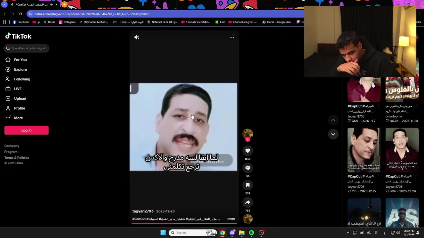Open the 5 minute meditatio... bookmark
424x238 pixels.
click(x=196, y=22)
